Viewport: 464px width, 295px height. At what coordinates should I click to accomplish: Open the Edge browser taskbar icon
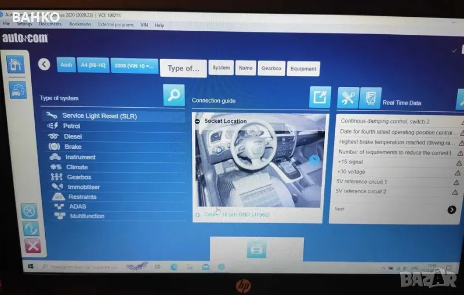[x=173, y=267]
